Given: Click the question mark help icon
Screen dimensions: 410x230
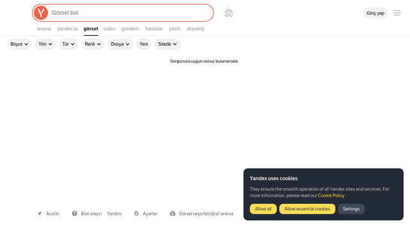Looking at the screenshot, I should pos(74,213).
